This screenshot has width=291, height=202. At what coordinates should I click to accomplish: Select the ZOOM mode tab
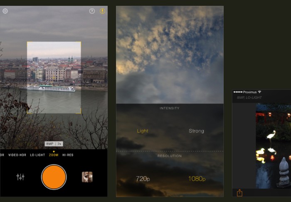click(54, 155)
